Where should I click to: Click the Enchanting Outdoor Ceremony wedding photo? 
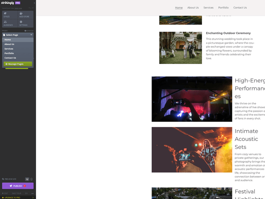coord(181,48)
